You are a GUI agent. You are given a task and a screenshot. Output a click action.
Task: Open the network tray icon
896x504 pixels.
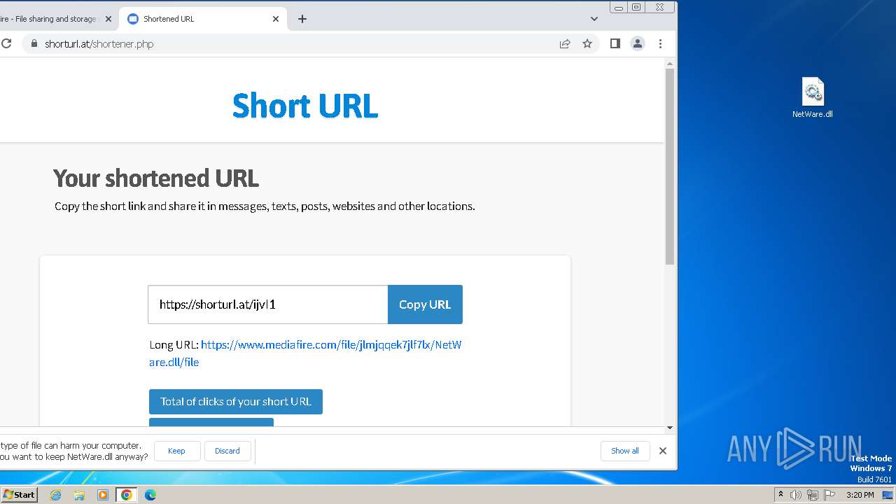click(x=813, y=495)
